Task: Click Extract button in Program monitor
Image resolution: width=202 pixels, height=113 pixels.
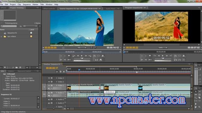Action: tap(180, 60)
